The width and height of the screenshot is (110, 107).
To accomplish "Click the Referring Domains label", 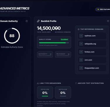I will pos(63,32).
